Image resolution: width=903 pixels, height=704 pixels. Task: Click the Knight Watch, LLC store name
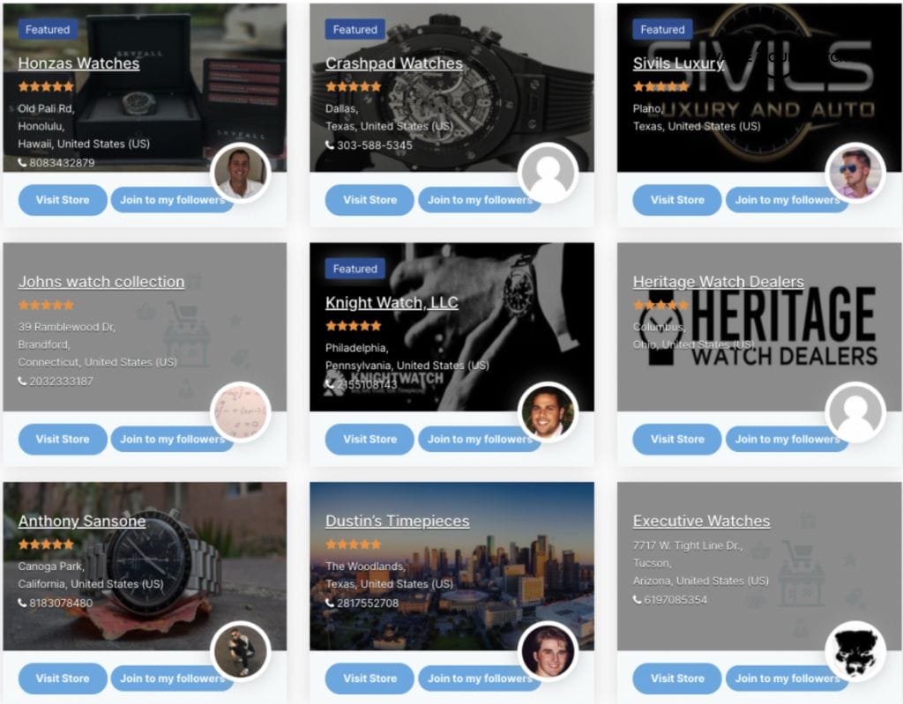pyautogui.click(x=392, y=303)
